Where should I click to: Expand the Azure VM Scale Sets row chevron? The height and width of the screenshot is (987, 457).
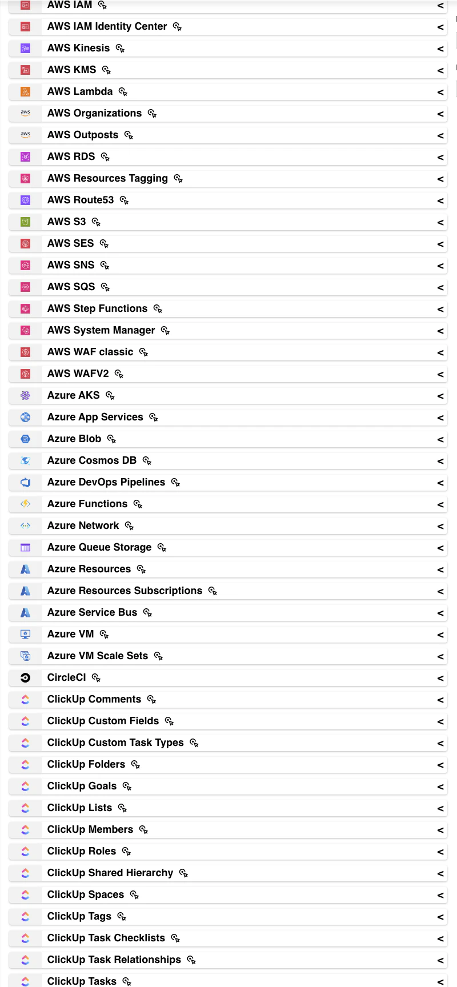(440, 656)
